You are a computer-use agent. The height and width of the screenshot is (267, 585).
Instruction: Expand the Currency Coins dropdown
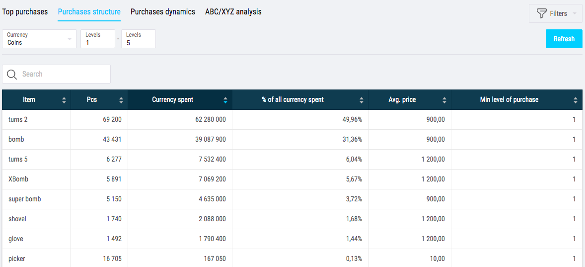(39, 39)
